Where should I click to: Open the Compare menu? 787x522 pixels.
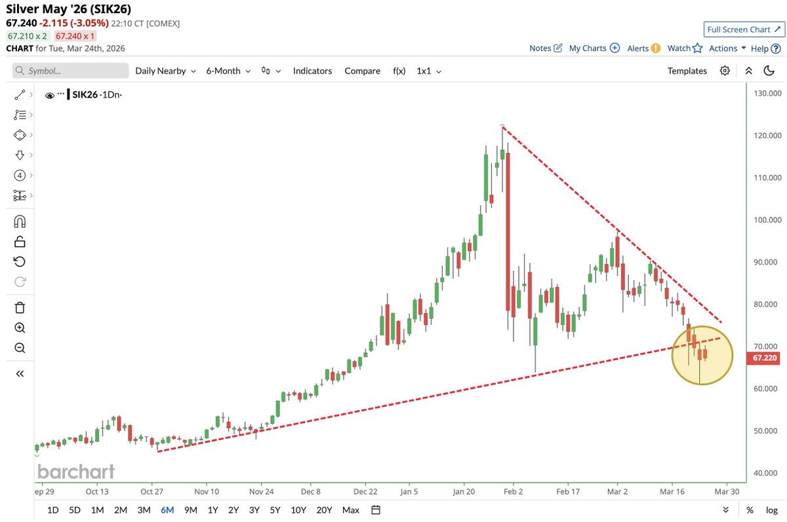[362, 71]
